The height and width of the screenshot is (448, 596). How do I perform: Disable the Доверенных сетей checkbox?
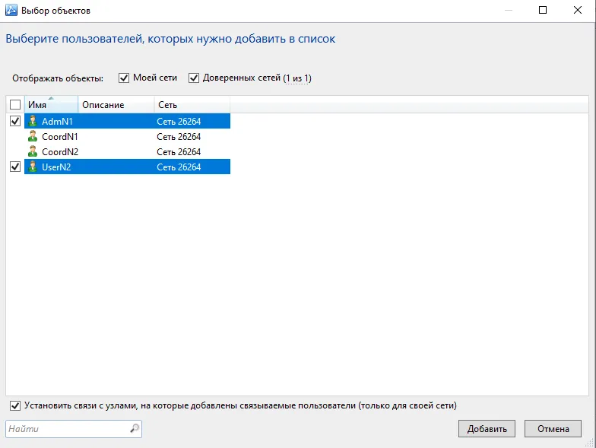click(194, 78)
